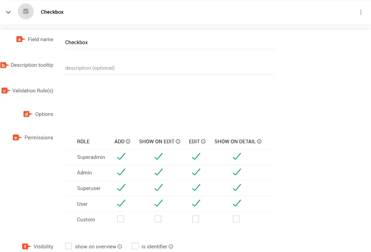This screenshot has height=252, width=371.
Task: Open the three-dot options menu
Action: point(361,12)
